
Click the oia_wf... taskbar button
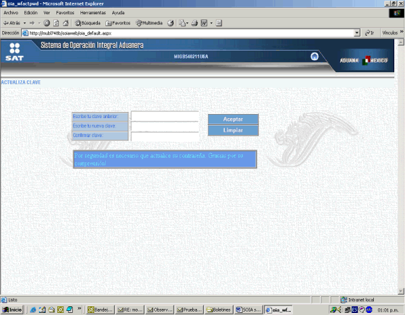coord(278,310)
